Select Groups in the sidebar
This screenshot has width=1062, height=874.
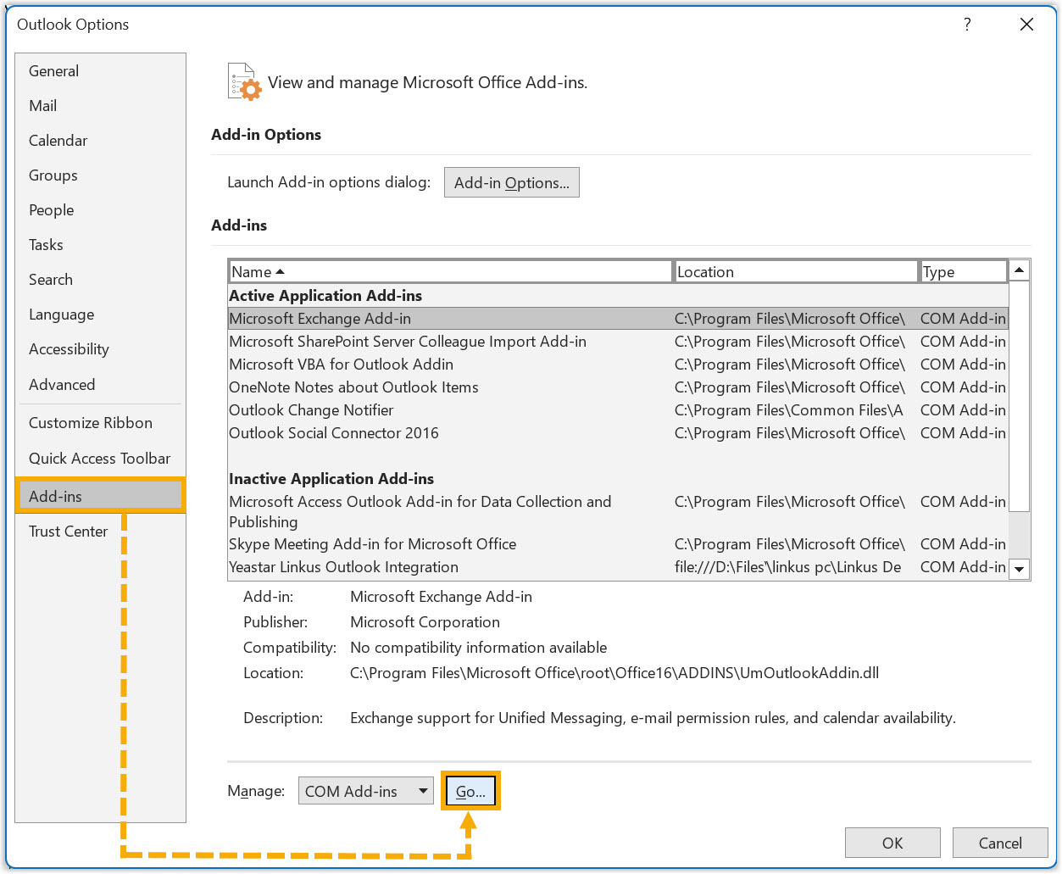click(100, 175)
